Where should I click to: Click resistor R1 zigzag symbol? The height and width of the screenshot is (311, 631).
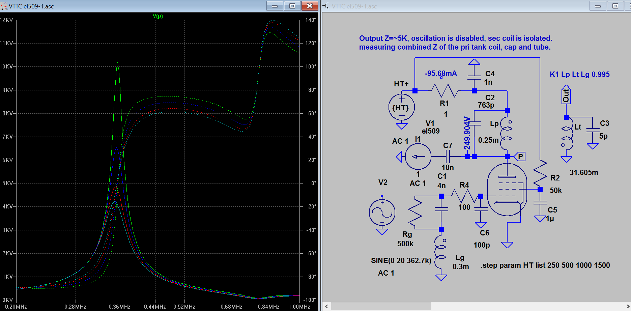444,91
